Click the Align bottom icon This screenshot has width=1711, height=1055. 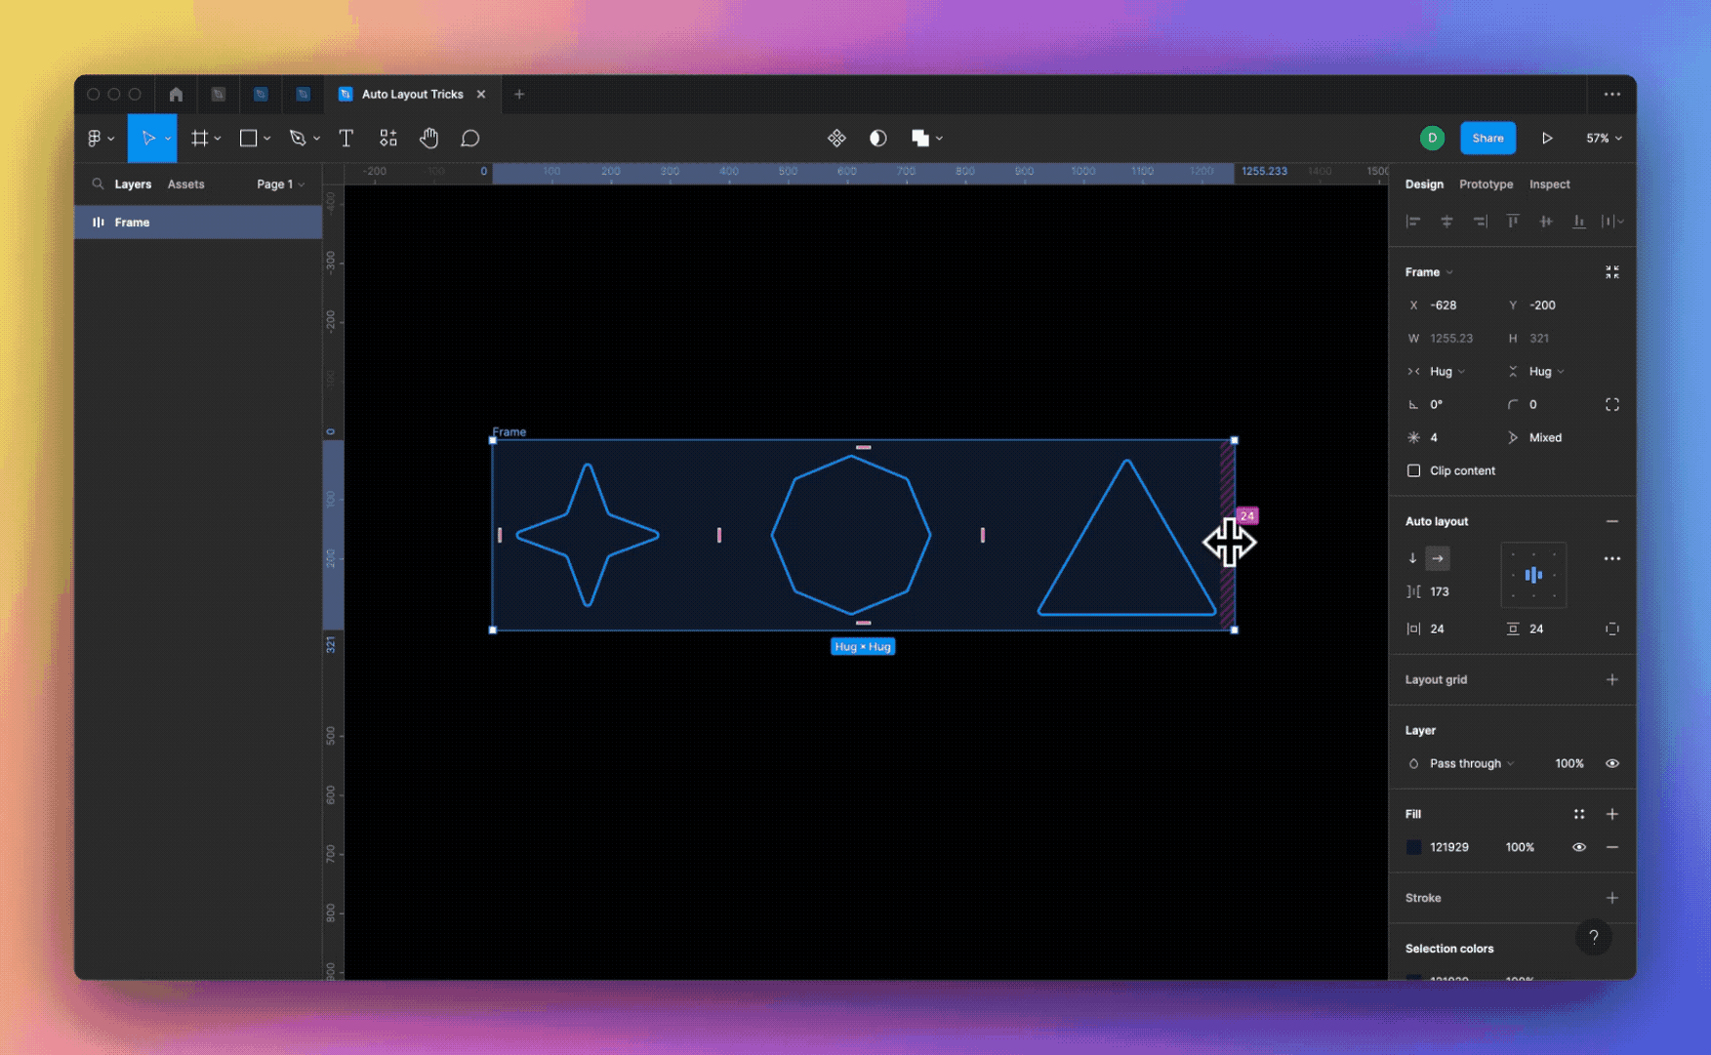click(x=1579, y=222)
